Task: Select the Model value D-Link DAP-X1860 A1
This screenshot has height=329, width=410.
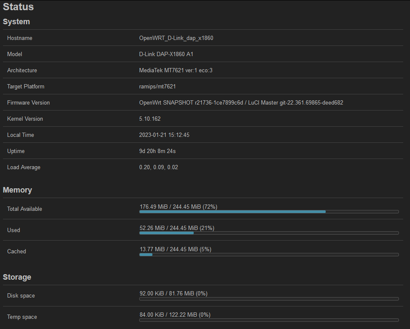Action: [x=166, y=54]
